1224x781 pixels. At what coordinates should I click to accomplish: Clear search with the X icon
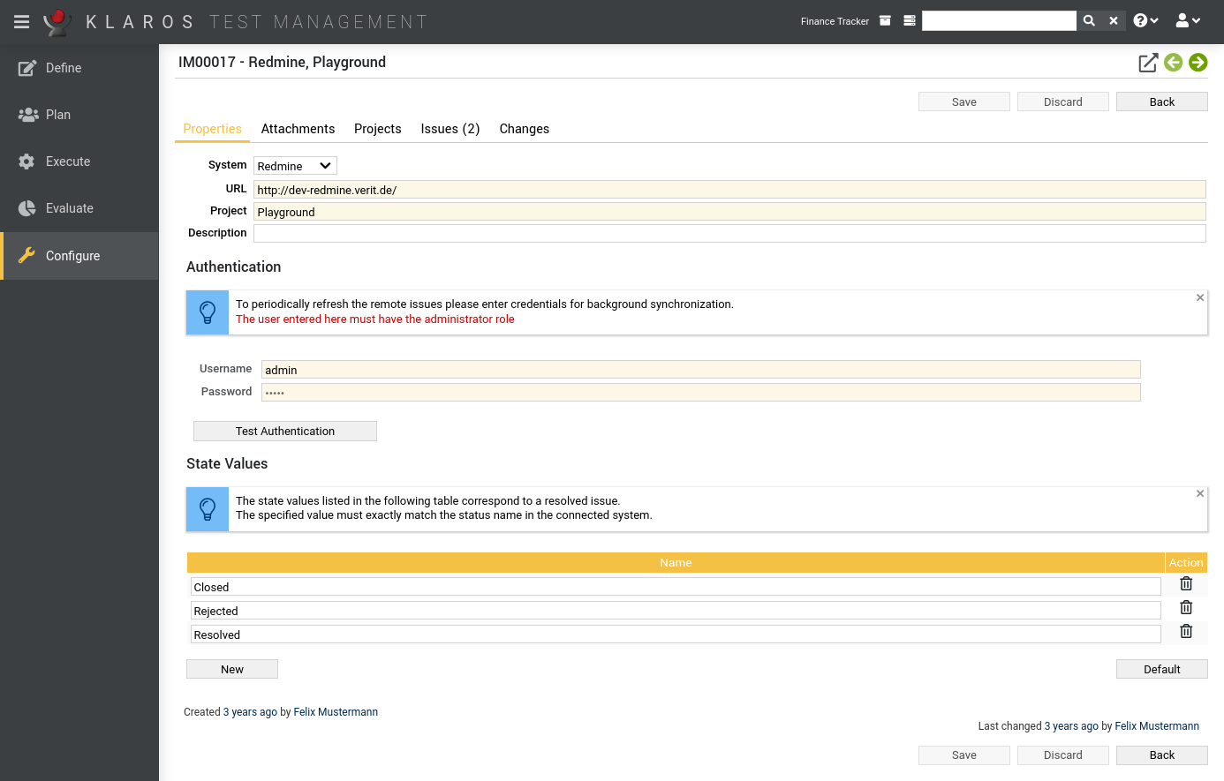click(1114, 21)
